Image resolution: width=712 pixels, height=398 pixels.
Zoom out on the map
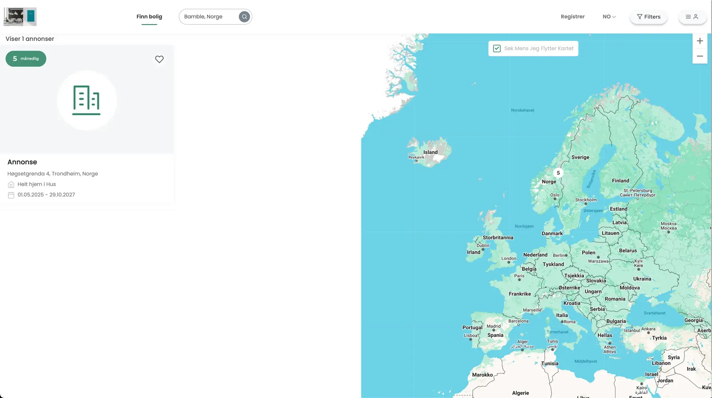coord(700,56)
